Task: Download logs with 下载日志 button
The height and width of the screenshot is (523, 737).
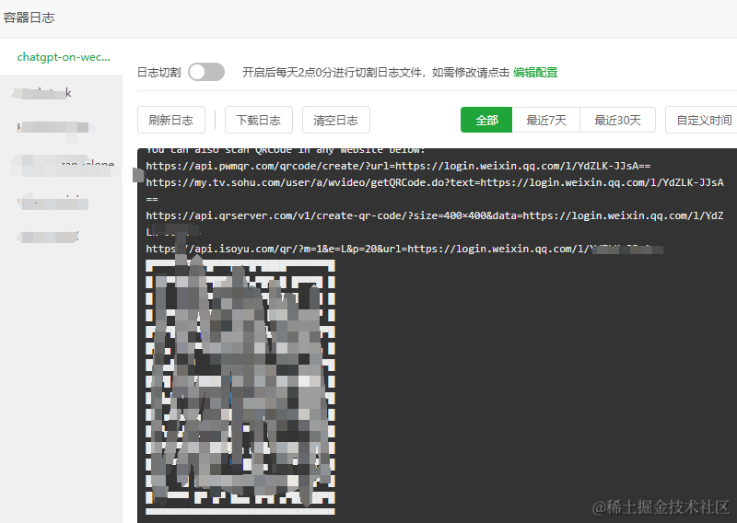Action: (x=259, y=120)
